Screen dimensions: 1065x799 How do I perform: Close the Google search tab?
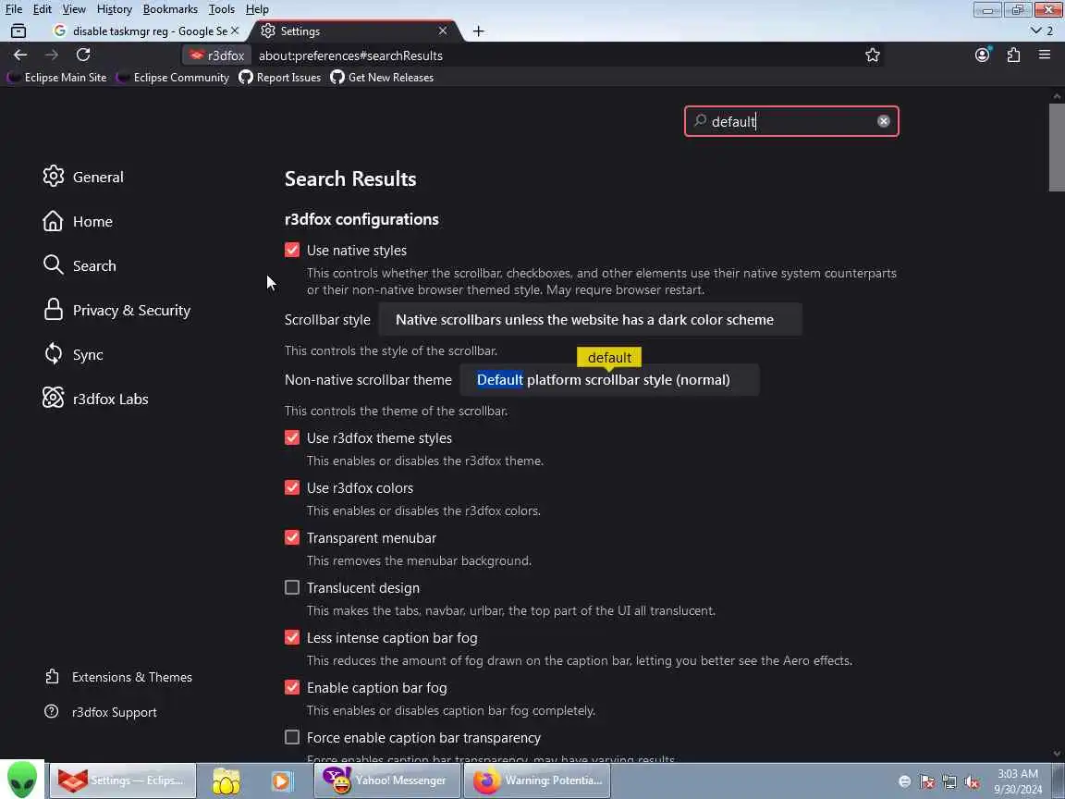point(234,31)
